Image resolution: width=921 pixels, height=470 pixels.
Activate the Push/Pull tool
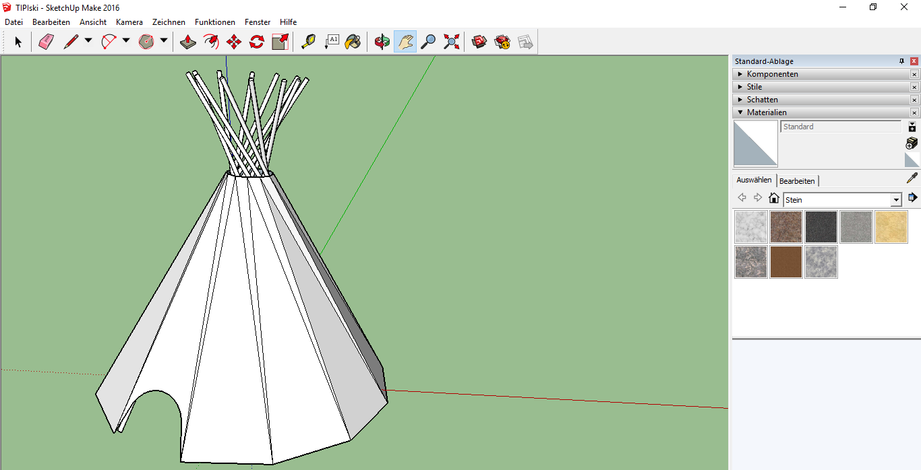pyautogui.click(x=188, y=42)
